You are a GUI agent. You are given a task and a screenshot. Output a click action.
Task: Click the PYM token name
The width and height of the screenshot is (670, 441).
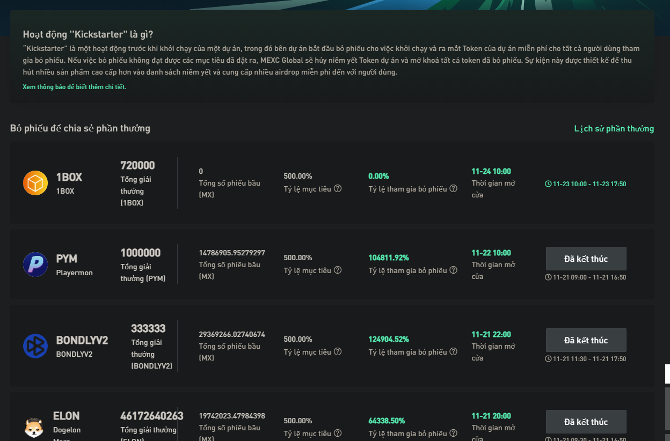tap(67, 259)
